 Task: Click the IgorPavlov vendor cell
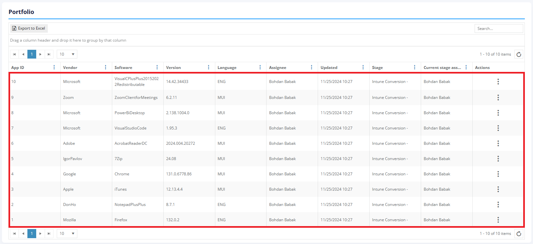coord(86,159)
